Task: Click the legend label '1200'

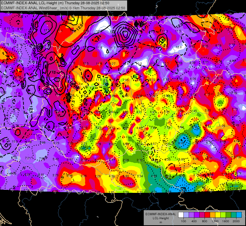Action: coord(215,221)
